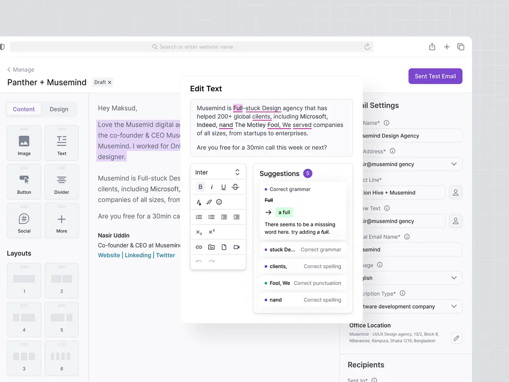The image size is (509, 382).
Task: Expand the 'stuck De...' grammar suggestion
Action: coord(303,250)
